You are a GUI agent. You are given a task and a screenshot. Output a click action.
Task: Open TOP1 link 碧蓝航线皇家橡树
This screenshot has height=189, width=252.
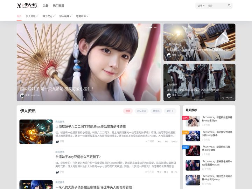pyautogui.click(x=217, y=119)
